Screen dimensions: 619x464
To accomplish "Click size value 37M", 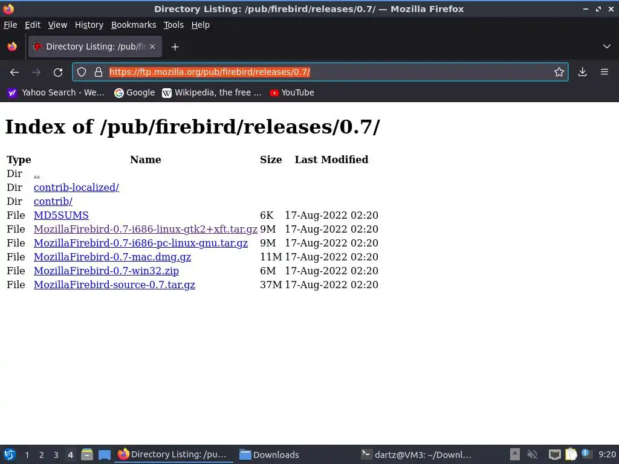I will coord(271,285).
